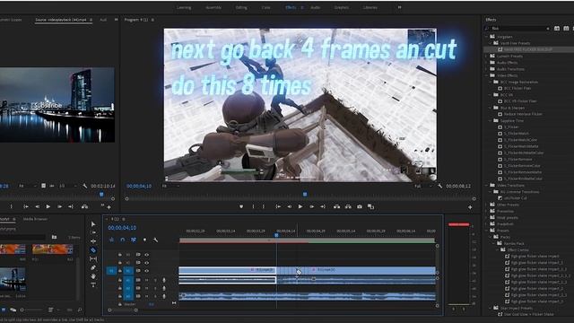Toggle lock on V1 track
This screenshot has width=574, height=323.
pos(119,271)
